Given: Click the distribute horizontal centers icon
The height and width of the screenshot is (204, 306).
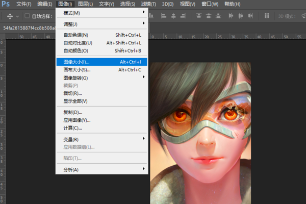Looking at the screenshot, I should click(x=241, y=16).
